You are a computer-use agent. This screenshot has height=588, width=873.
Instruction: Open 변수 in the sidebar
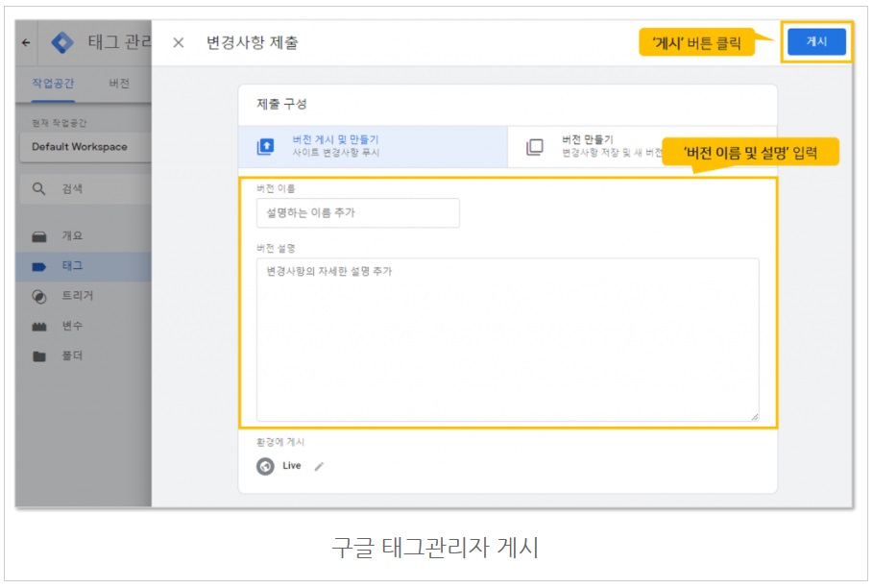pyautogui.click(x=84, y=327)
